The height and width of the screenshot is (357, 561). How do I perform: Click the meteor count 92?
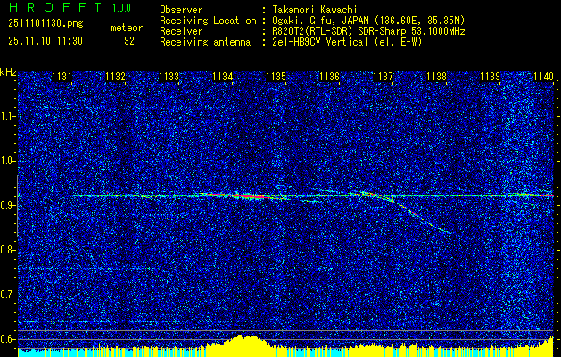click(x=129, y=41)
